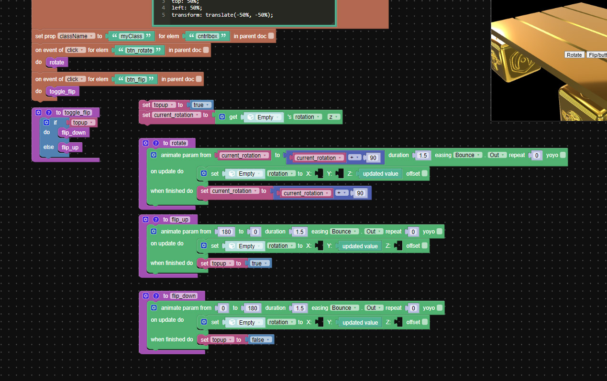Toggle 'in parent doc' for btn_flip event
The height and width of the screenshot is (381, 607).
tap(199, 79)
